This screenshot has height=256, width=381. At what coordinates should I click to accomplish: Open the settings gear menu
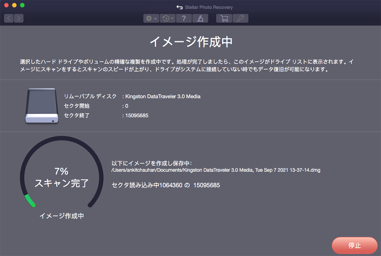click(x=151, y=18)
